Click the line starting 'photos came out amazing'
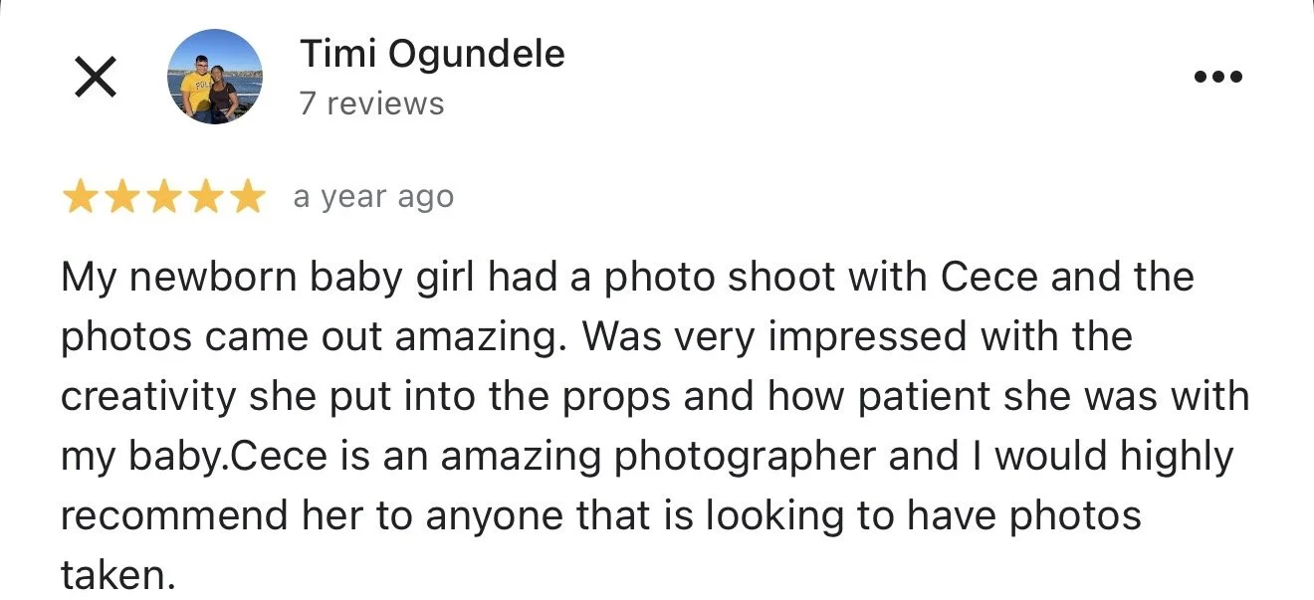 pyautogui.click(x=596, y=336)
